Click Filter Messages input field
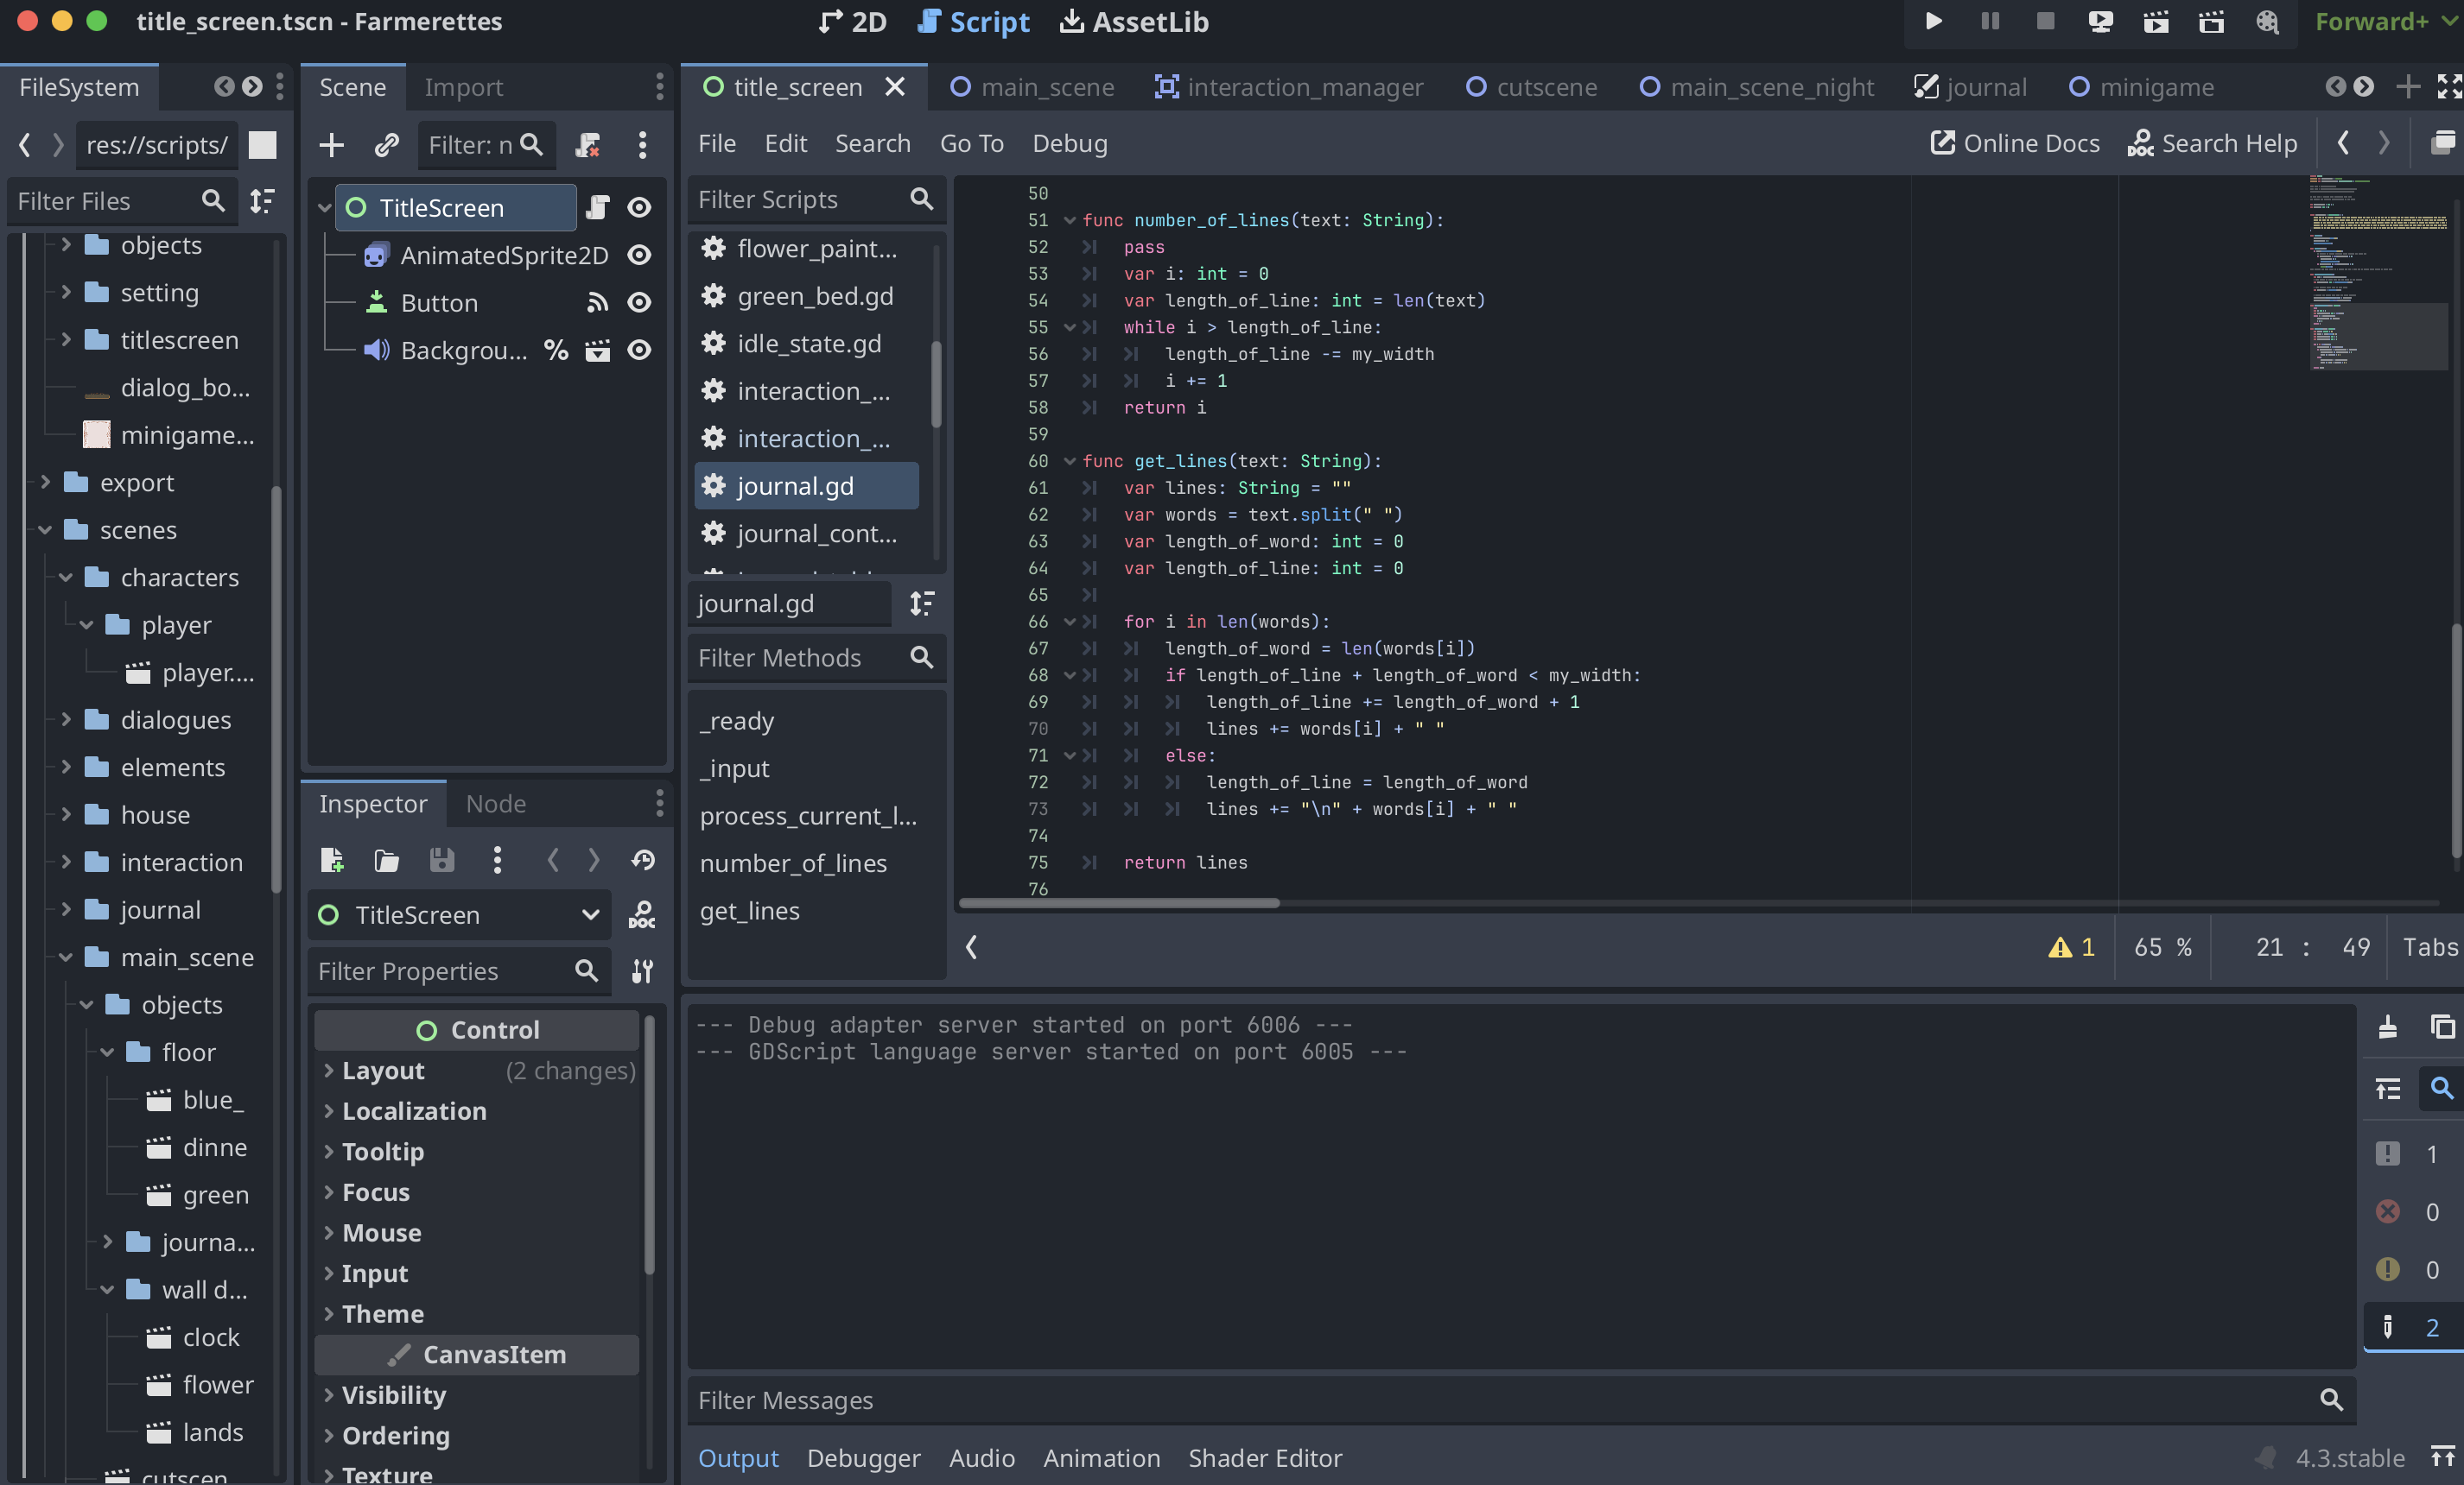Screen dimensions: 2464x1485 [1520, 1401]
